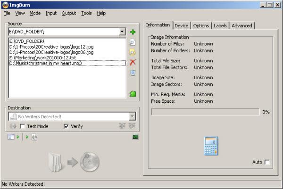Click the ImgBurn title bar app icon
The width and height of the screenshot is (283, 189).
5,5
